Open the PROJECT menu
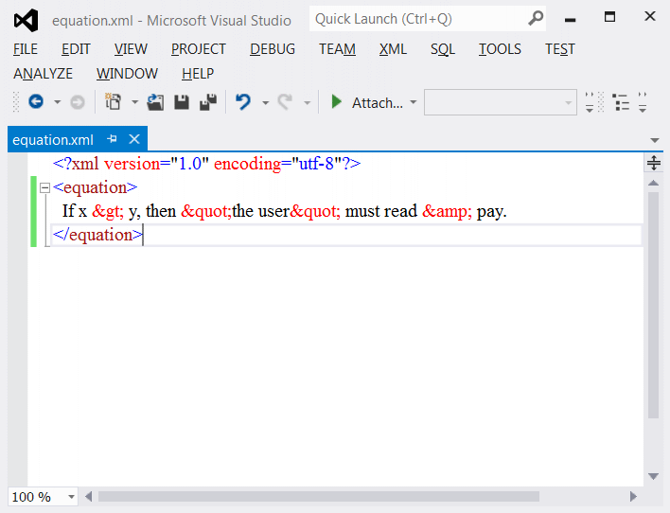 click(x=199, y=49)
